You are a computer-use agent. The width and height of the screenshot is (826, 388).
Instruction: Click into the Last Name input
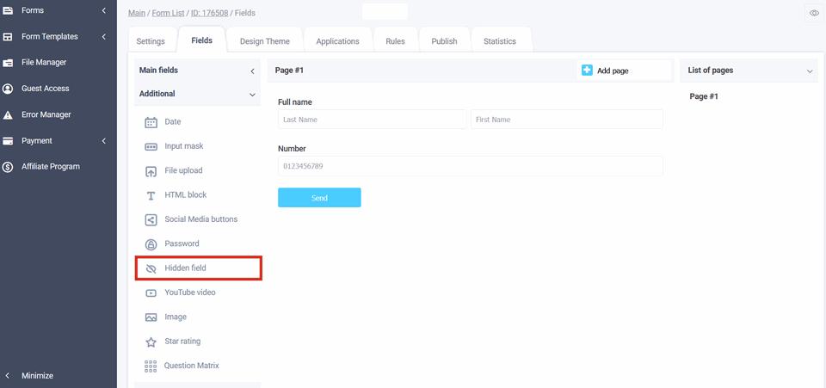point(371,120)
